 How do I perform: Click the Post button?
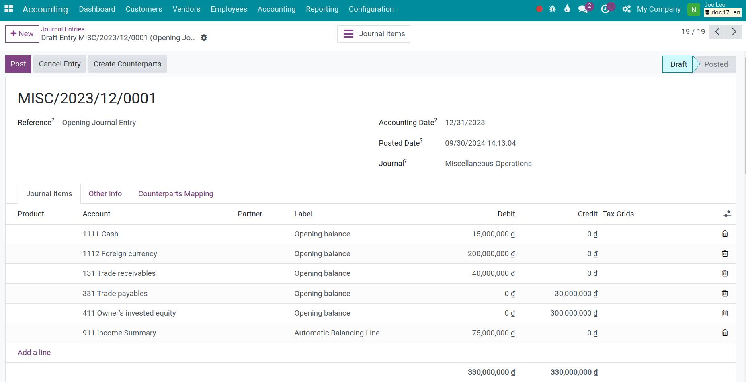(x=18, y=64)
